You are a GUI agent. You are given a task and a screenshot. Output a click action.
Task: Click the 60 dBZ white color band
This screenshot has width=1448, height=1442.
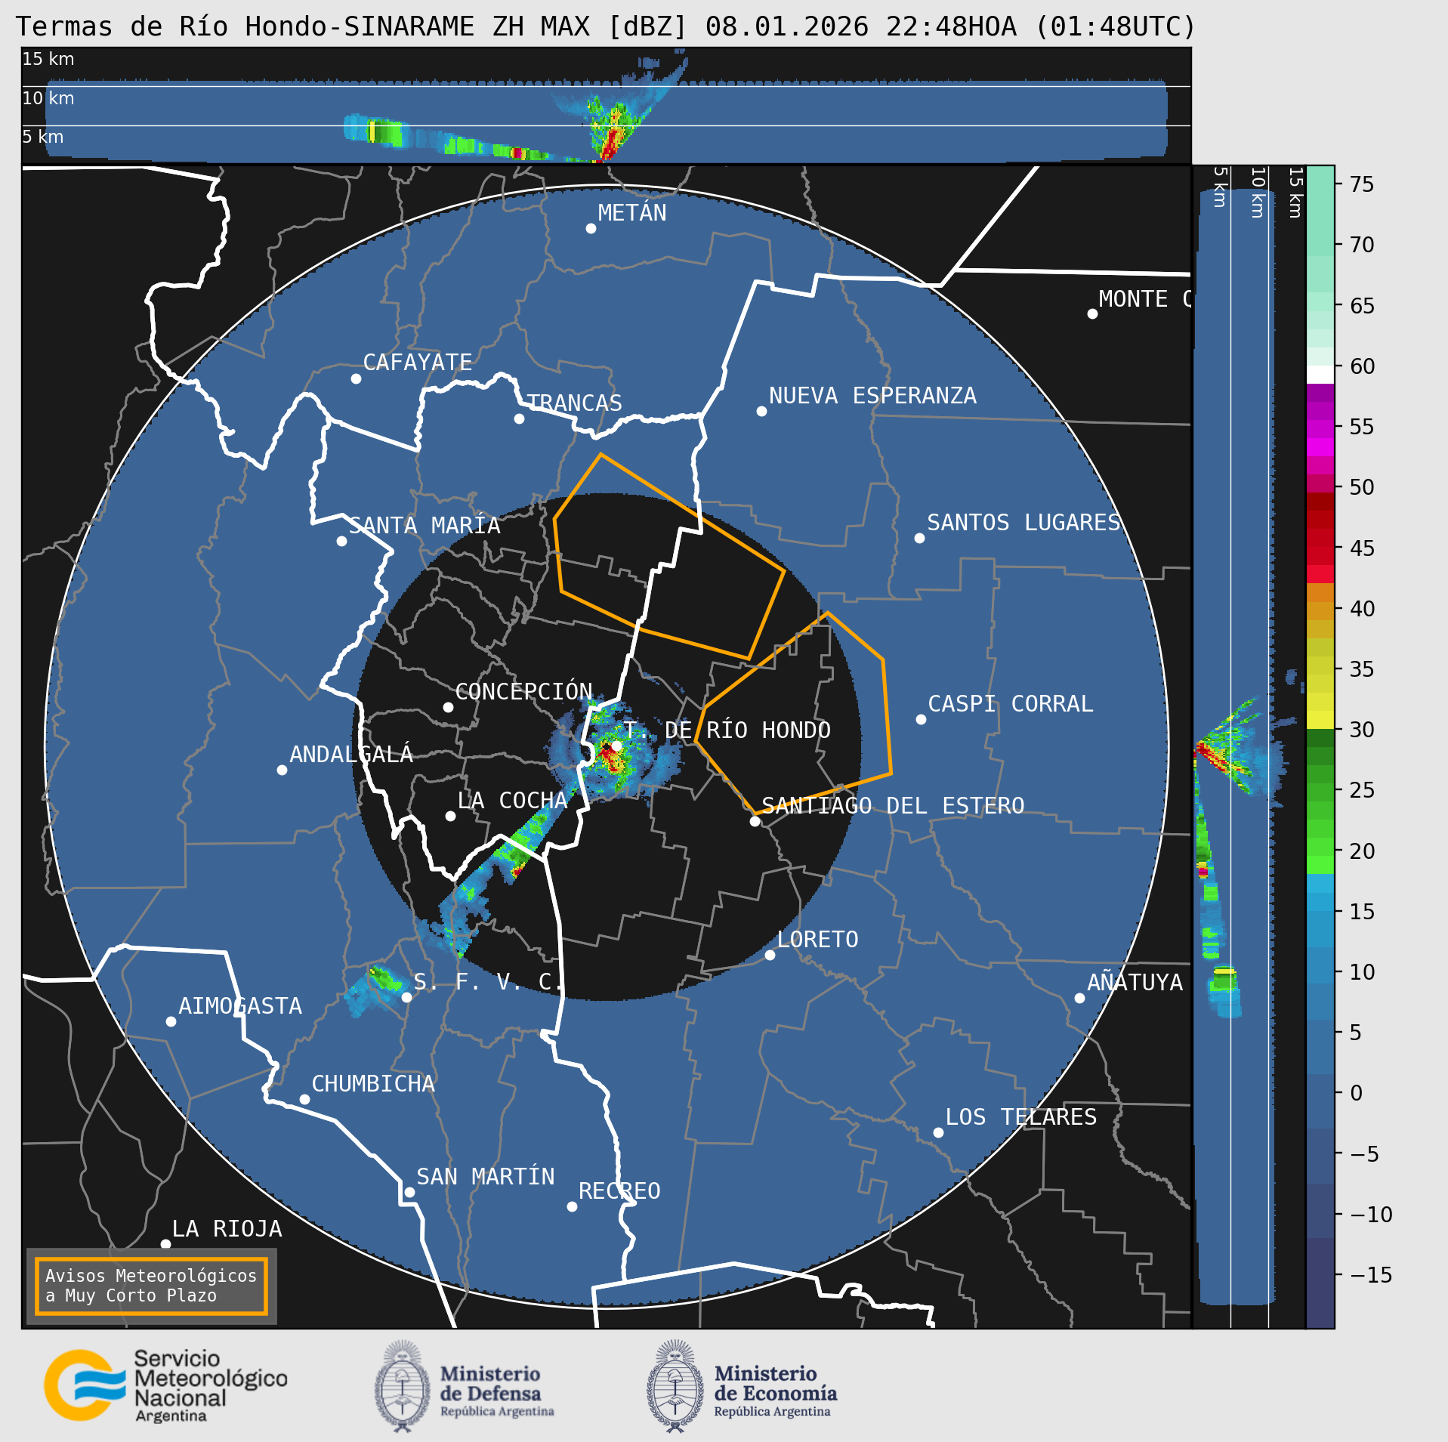pos(1320,375)
